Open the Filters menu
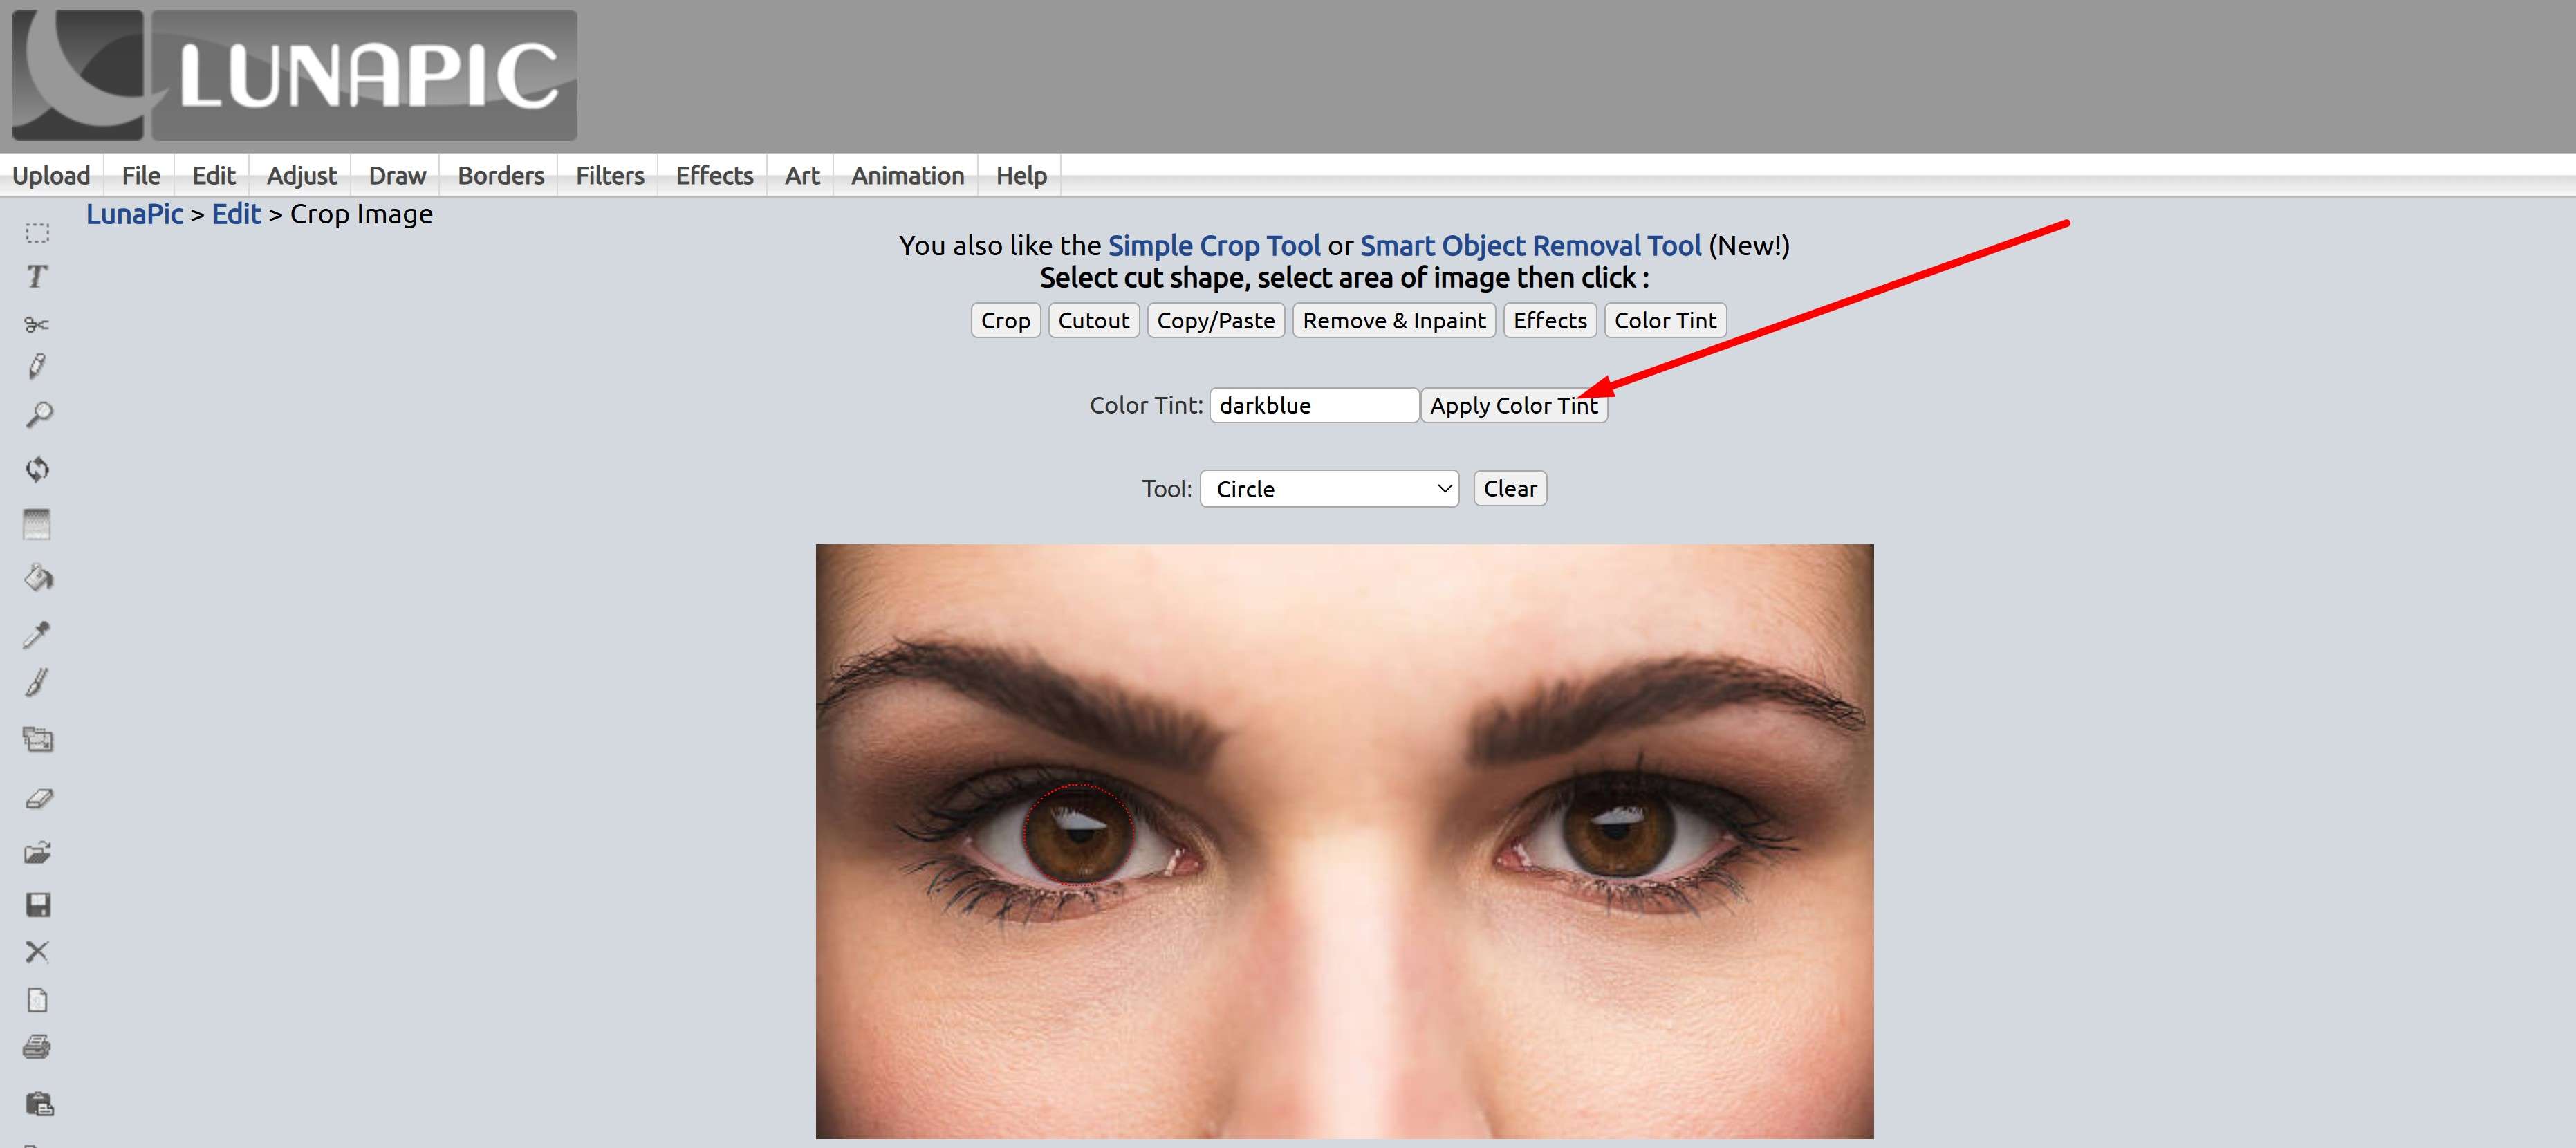The image size is (2576, 1148). point(609,176)
